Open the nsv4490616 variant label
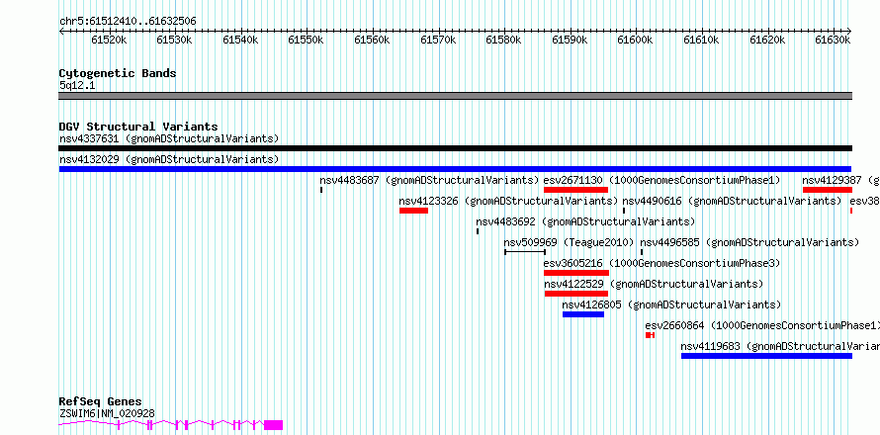 [x=732, y=201]
